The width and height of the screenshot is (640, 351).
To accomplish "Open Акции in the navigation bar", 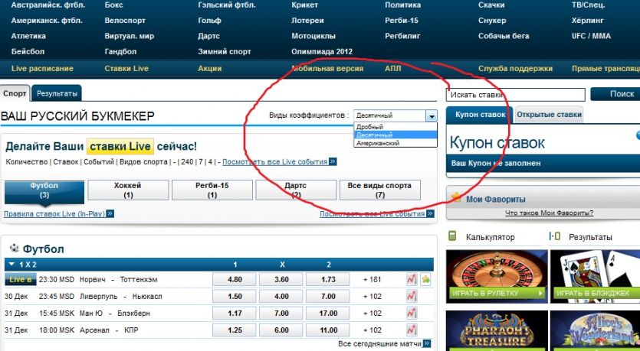I will [x=210, y=68].
